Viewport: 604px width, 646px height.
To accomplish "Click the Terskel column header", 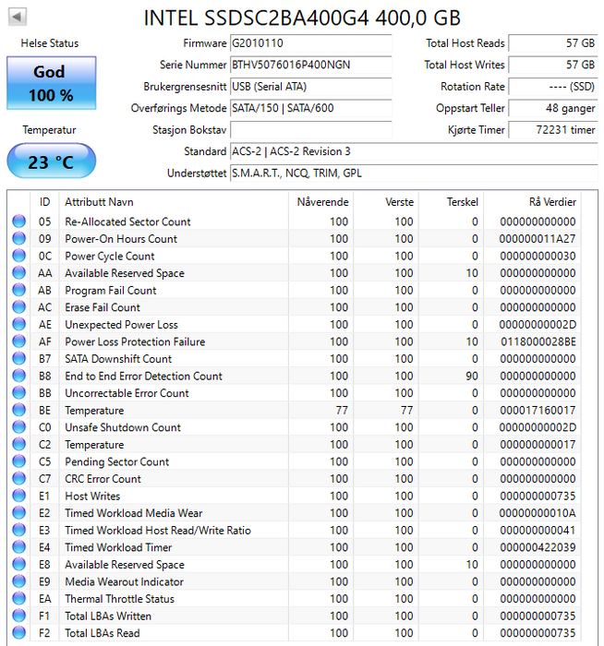I will tap(462, 201).
